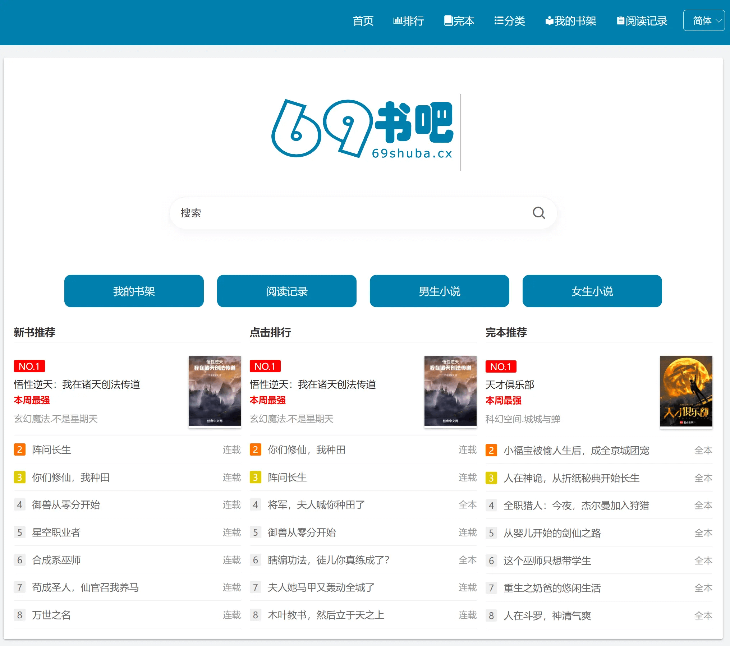Open 木叶教书，然后立于天之上 from 点击排行
This screenshot has width=730, height=646.
[326, 615]
